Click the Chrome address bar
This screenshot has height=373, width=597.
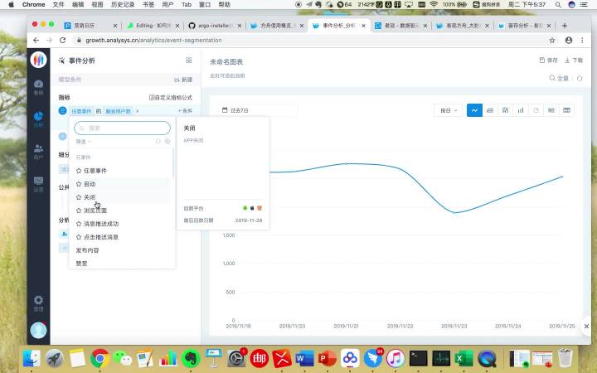309,40
